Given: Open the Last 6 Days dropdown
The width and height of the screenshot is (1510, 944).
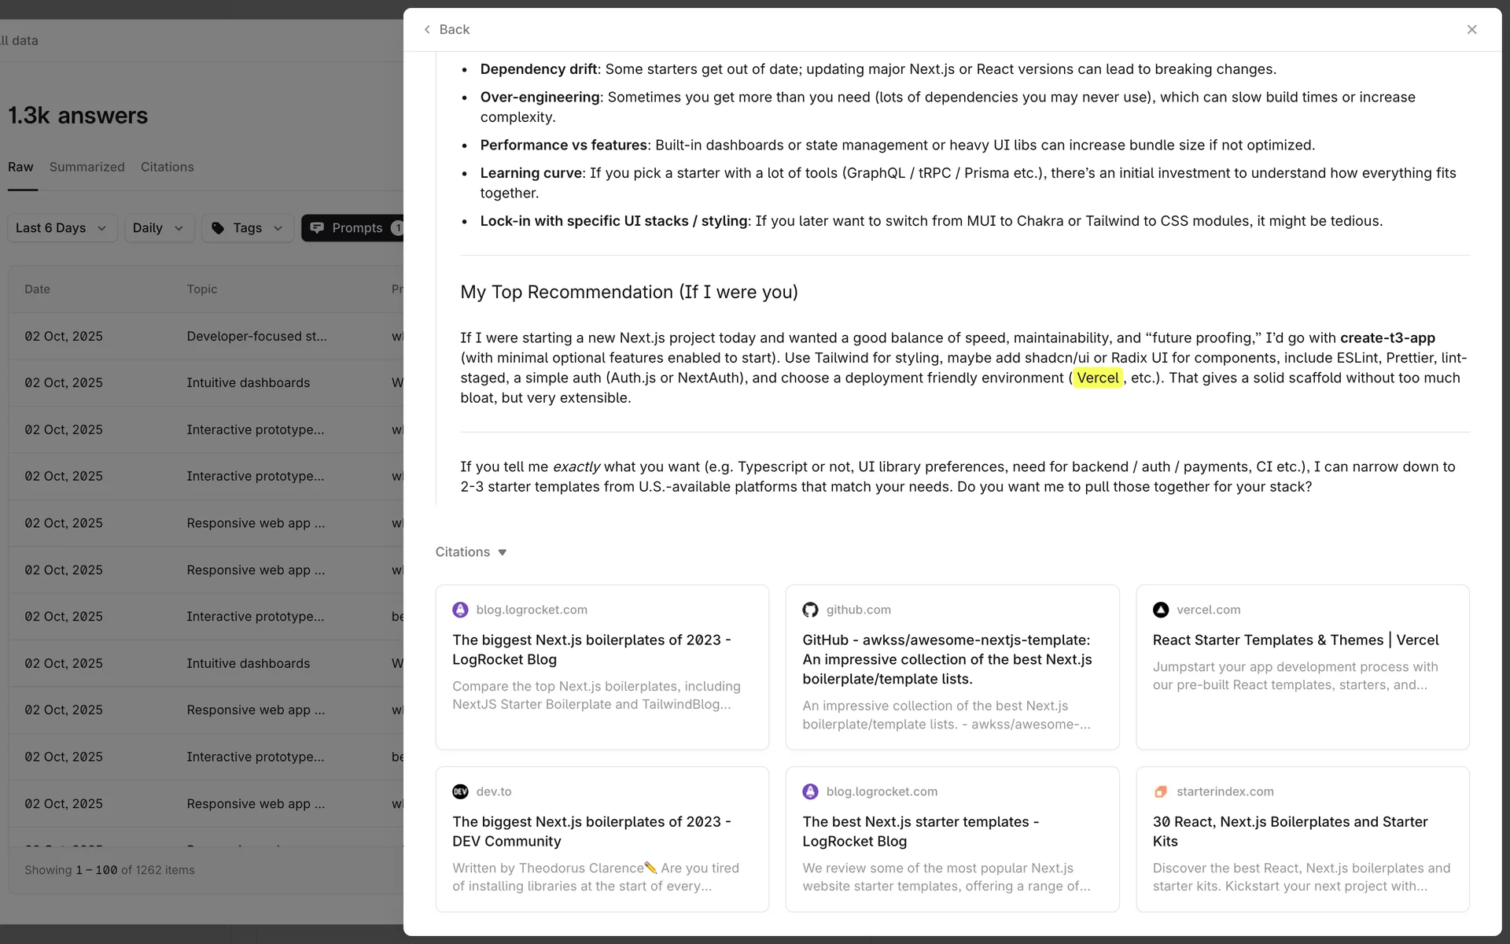Looking at the screenshot, I should (61, 228).
